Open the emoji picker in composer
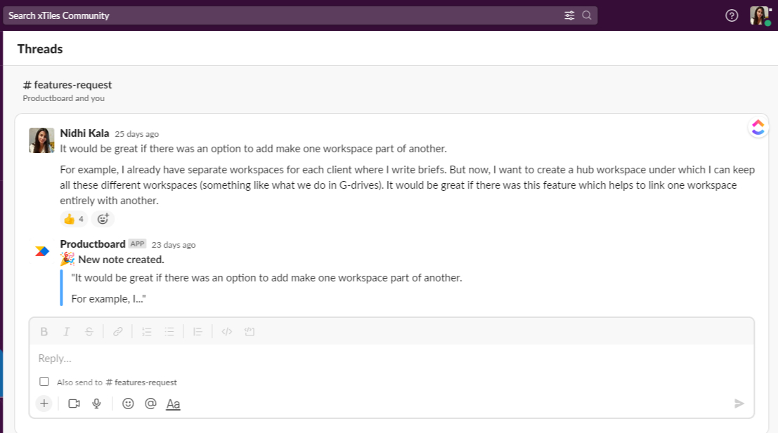Screen dimensions: 778x433 coord(128,404)
